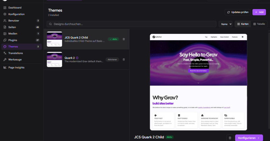Viewport: 270px width, 141px height.
Task: Click the Translations language icon
Action: tap(5, 53)
